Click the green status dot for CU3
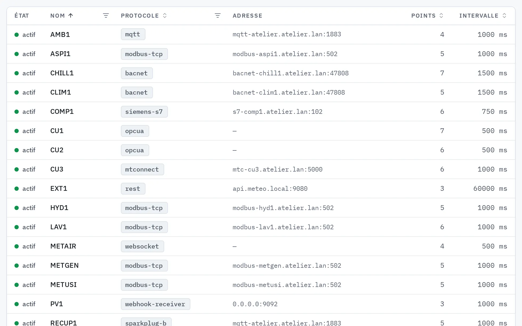The height and width of the screenshot is (326, 522). coord(17,169)
